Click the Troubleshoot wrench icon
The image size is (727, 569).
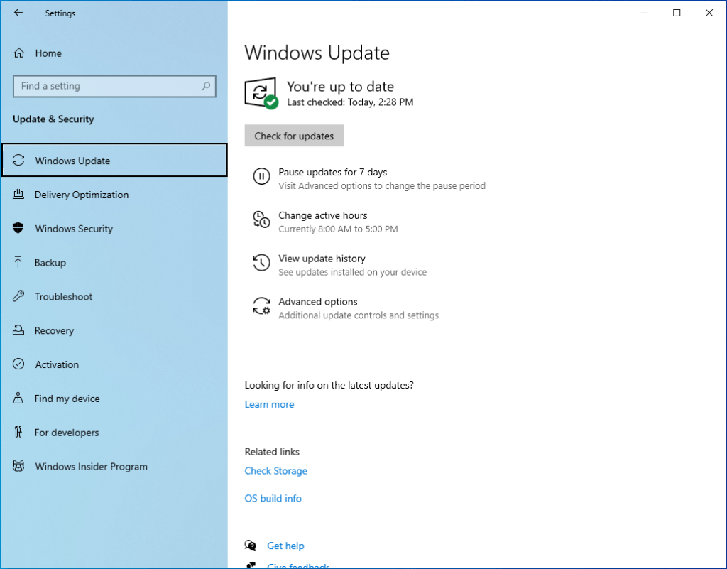click(x=19, y=296)
